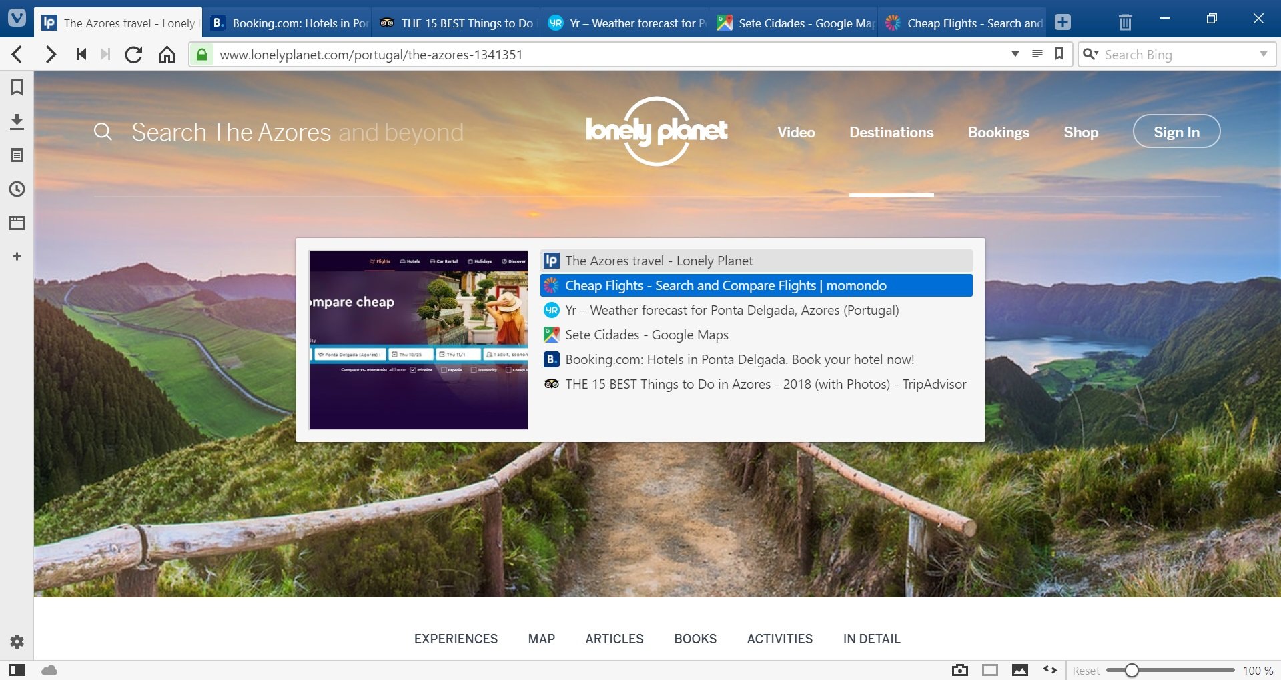This screenshot has height=680, width=1281.
Task: Open the sync cloud status icon
Action: pyautogui.click(x=49, y=670)
